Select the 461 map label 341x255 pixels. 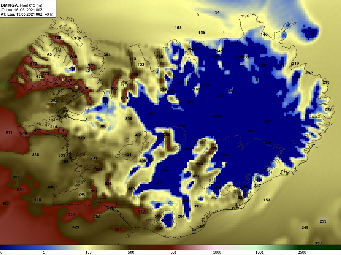point(138,135)
